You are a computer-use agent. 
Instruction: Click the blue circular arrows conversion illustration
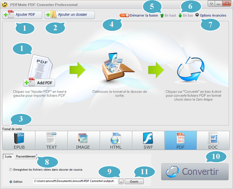(x=191, y=69)
